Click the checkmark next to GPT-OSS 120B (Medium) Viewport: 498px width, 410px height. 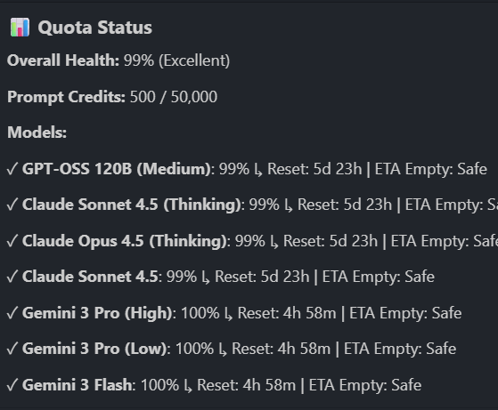point(12,169)
